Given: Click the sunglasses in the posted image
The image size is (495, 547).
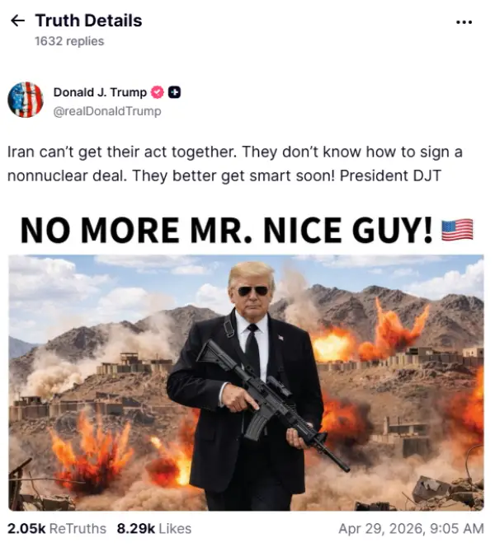Looking at the screenshot, I should point(253,290).
